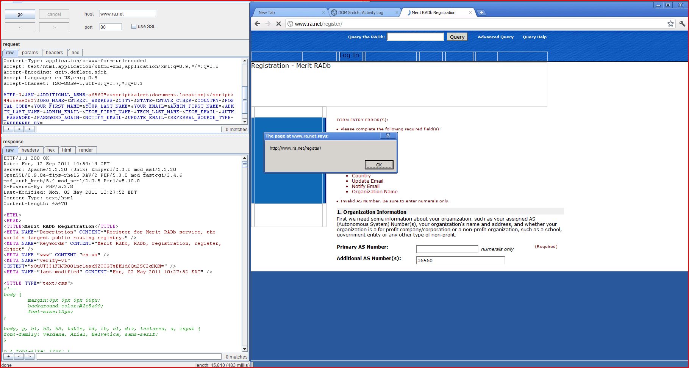Image resolution: width=689 pixels, height=368 pixels.
Task: Minimize the Chrome browser window
Action: tap(658, 5)
